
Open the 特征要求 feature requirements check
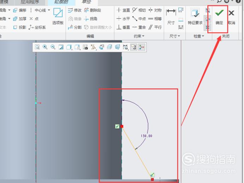click(195, 17)
